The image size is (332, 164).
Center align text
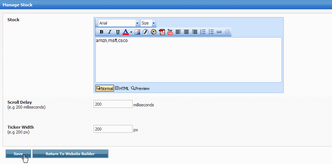[x=186, y=32]
